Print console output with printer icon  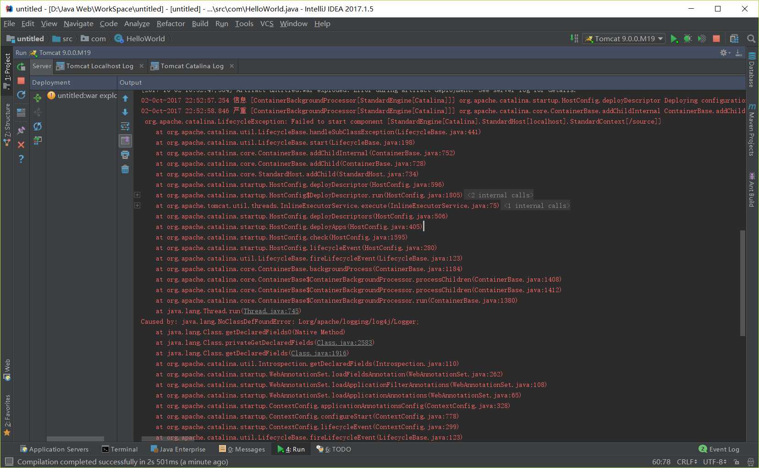coord(125,155)
